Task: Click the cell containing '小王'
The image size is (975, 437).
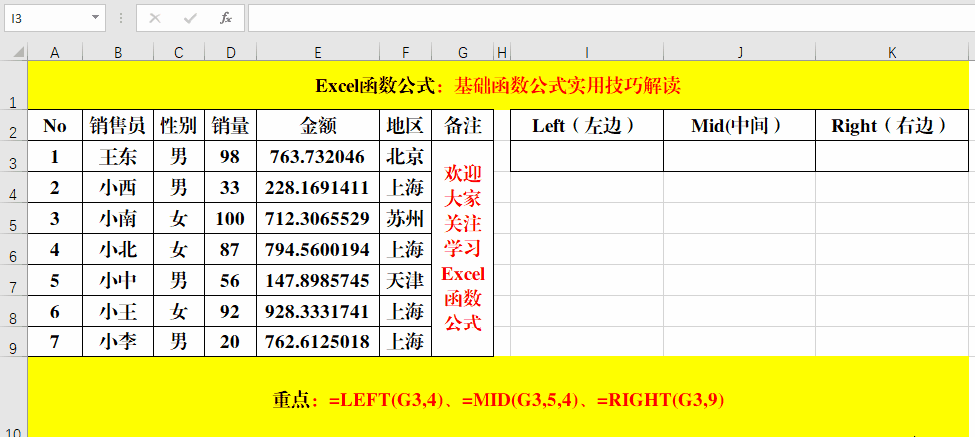Action: tap(118, 311)
